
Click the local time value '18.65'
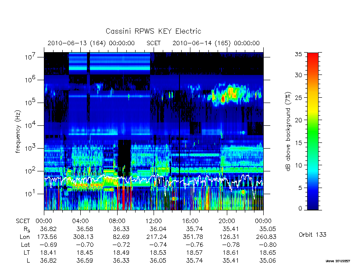pyautogui.click(x=268, y=252)
